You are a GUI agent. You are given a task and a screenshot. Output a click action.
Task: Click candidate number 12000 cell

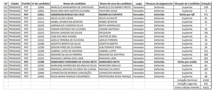coord(41,7)
